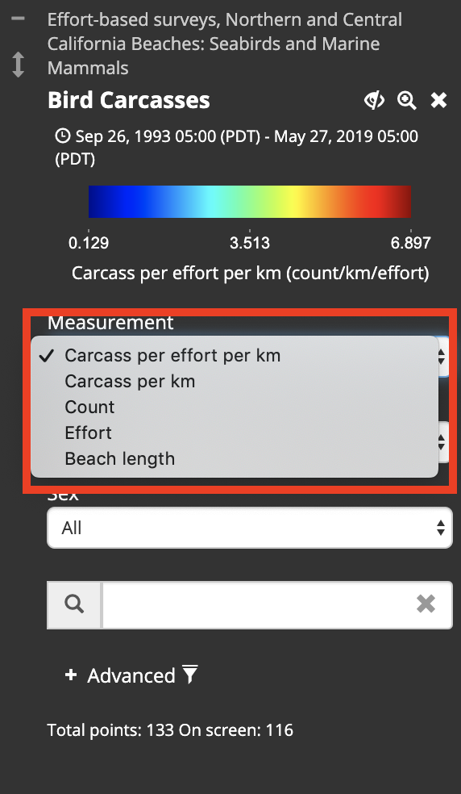This screenshot has width=461, height=794.
Task: Toggle Bird Carcasses layer visibility eye icon
Action: pos(375,100)
